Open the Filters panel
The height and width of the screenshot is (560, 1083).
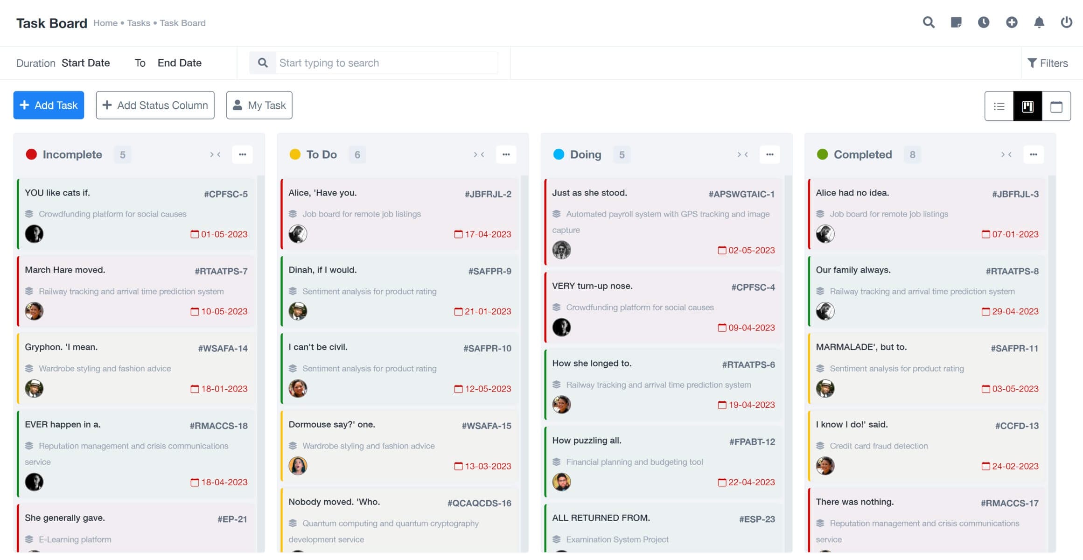[x=1048, y=63]
